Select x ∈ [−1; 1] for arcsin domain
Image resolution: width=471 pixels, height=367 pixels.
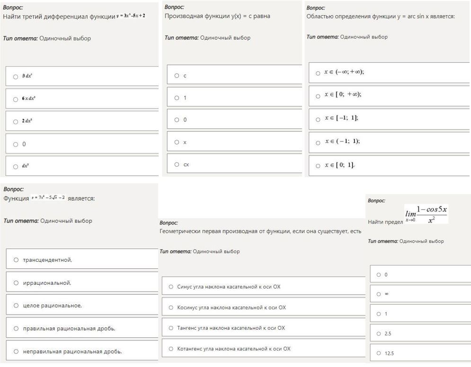click(x=318, y=119)
